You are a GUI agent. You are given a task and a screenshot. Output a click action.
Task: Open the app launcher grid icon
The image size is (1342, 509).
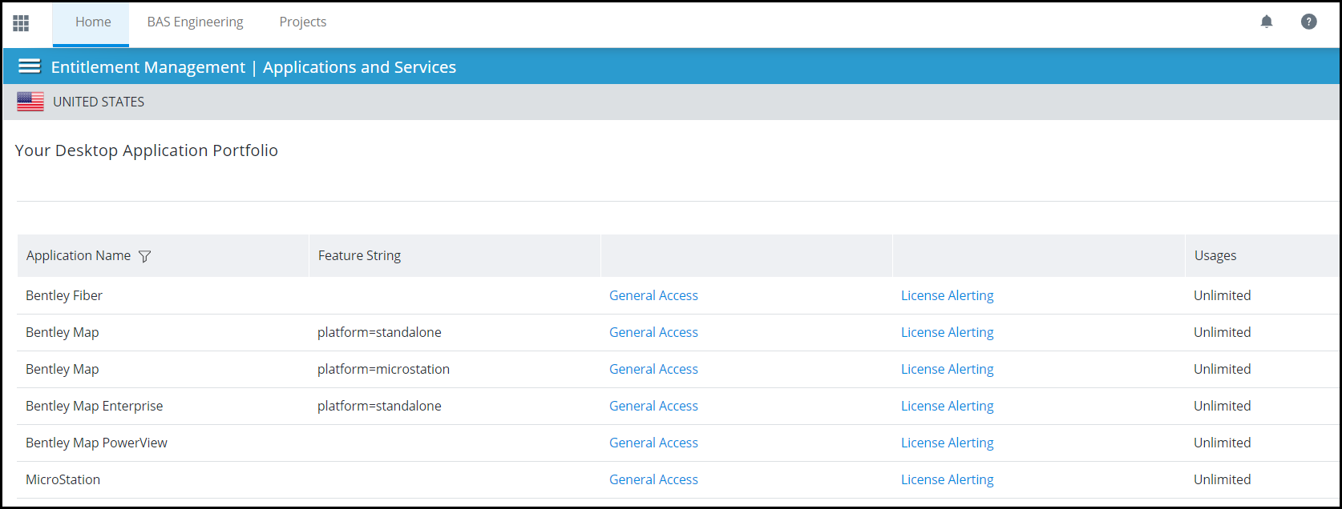click(x=21, y=23)
